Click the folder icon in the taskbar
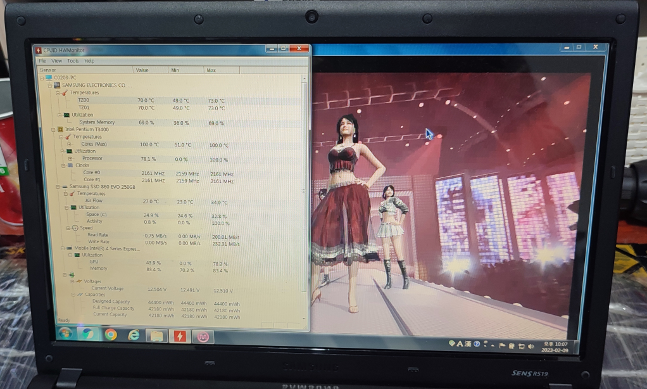The height and width of the screenshot is (389, 647). coord(156,334)
